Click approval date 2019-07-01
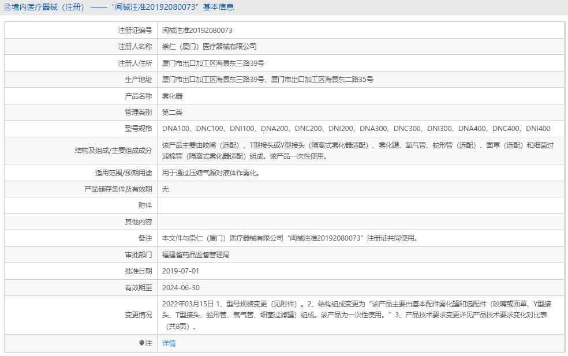The image size is (568, 356). (x=181, y=271)
